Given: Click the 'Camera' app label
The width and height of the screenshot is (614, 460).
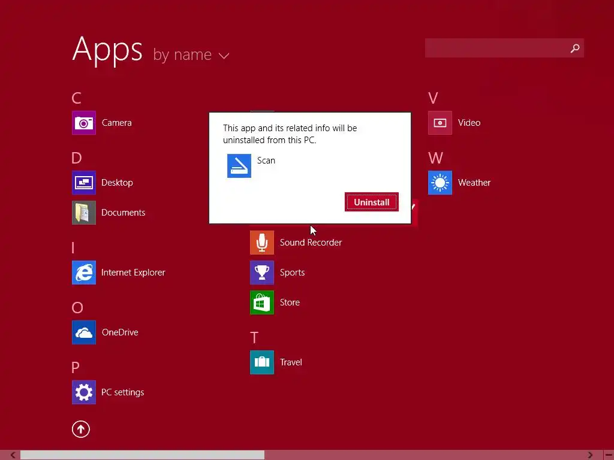Looking at the screenshot, I should tap(117, 123).
